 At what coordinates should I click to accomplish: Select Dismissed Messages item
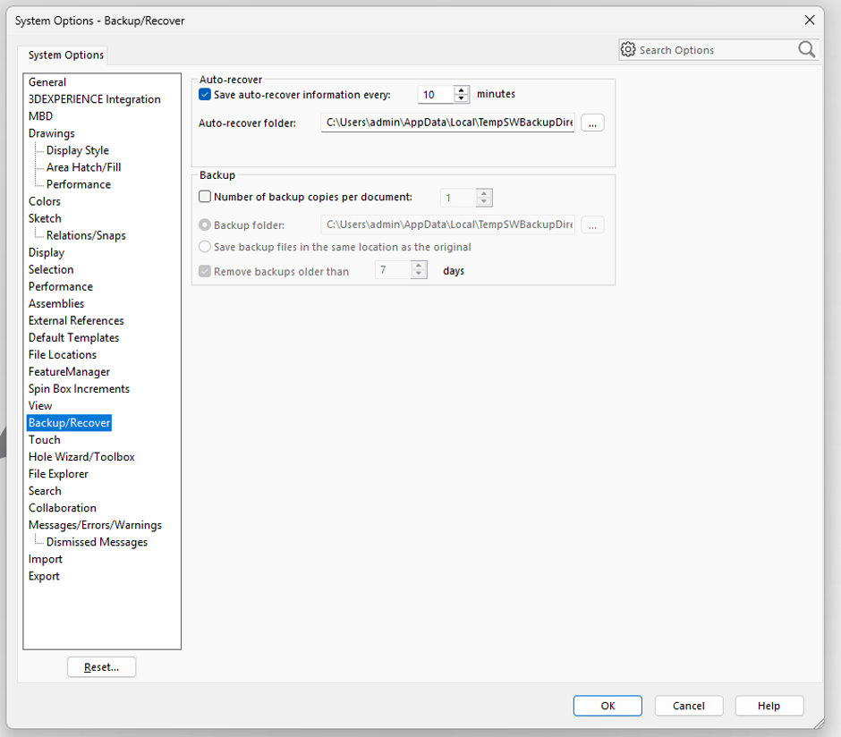pyautogui.click(x=98, y=542)
